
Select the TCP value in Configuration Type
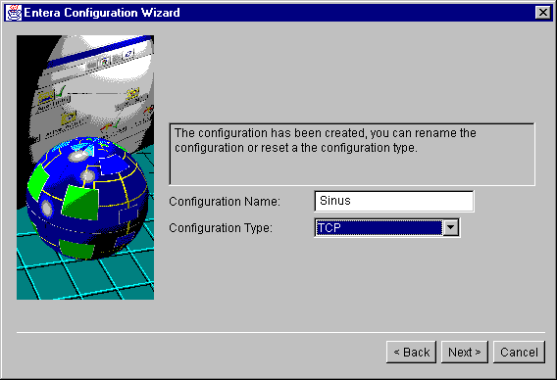(380, 227)
